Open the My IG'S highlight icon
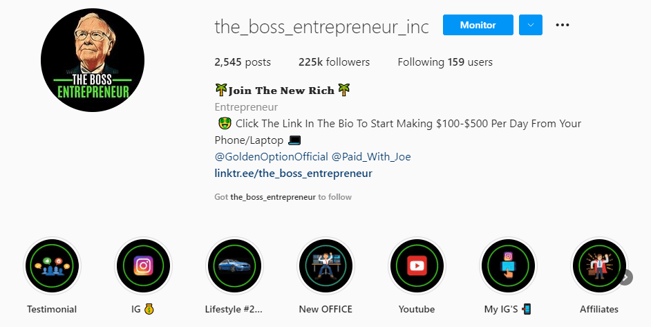 tap(508, 265)
